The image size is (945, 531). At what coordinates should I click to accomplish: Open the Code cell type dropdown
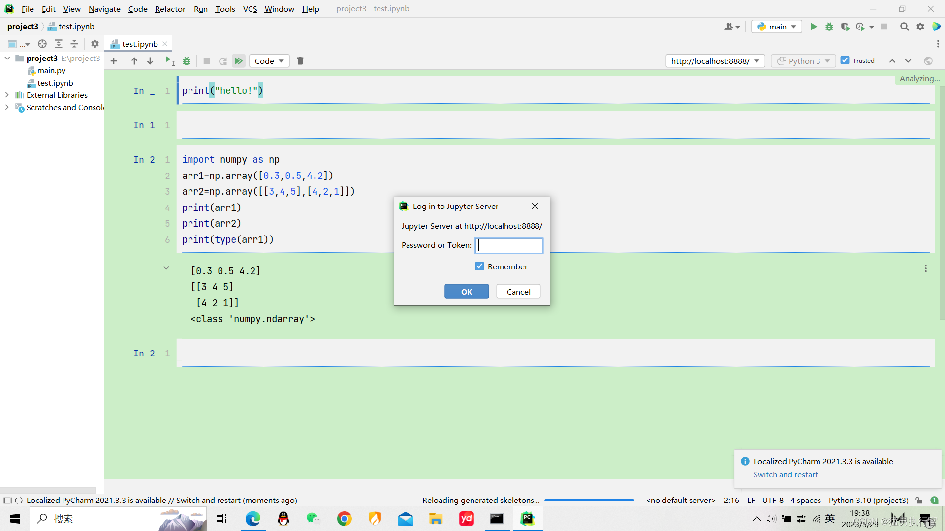[269, 61]
